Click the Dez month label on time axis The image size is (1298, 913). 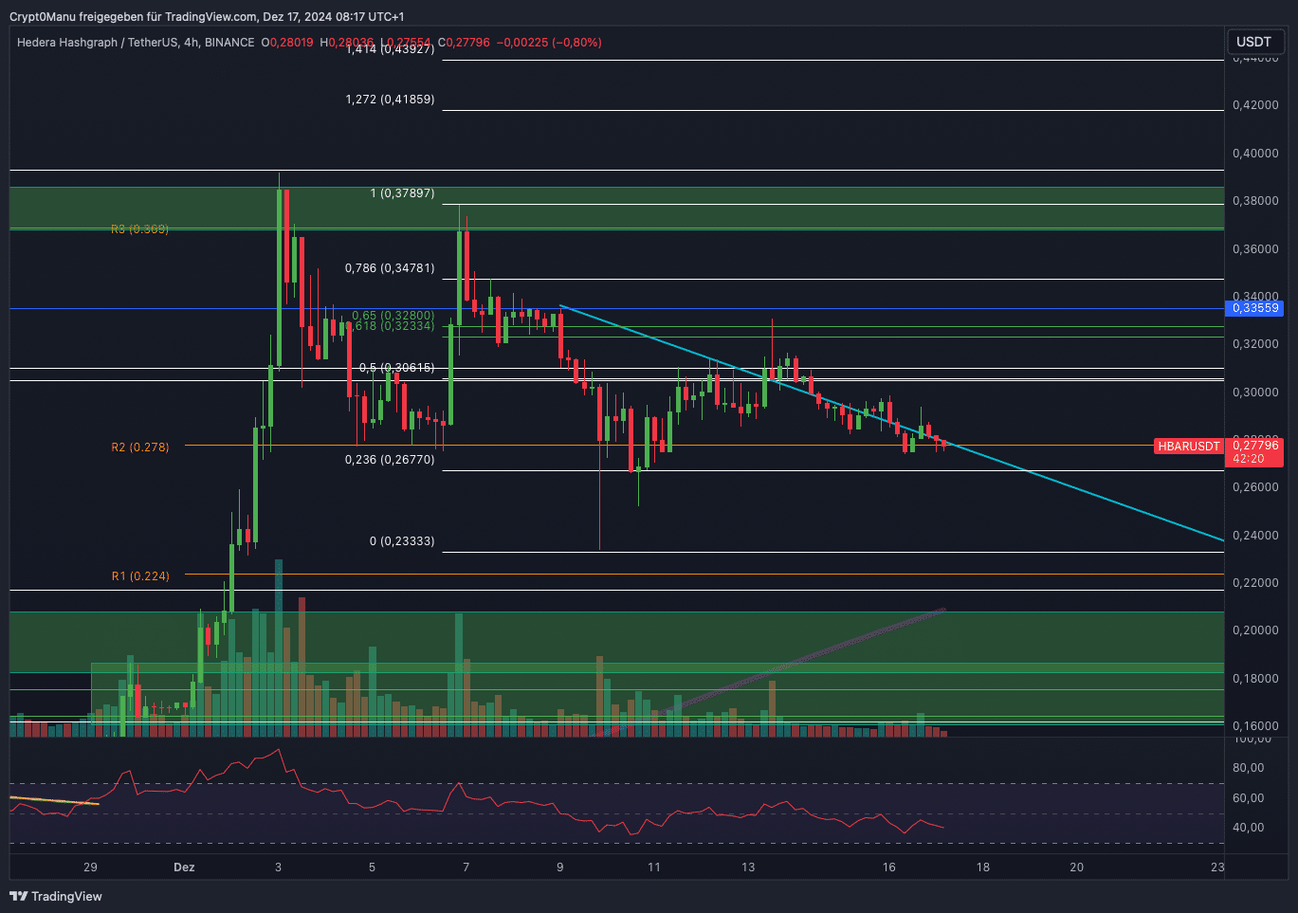pos(184,867)
